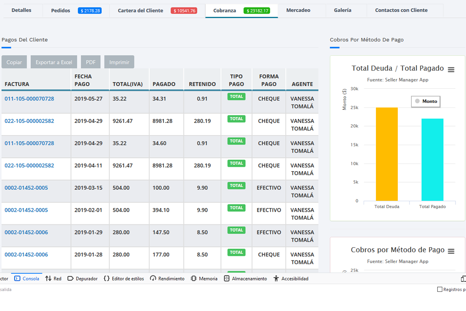Click the Cobros Por Método De Pago heading
The height and width of the screenshot is (311, 466).
(367, 40)
